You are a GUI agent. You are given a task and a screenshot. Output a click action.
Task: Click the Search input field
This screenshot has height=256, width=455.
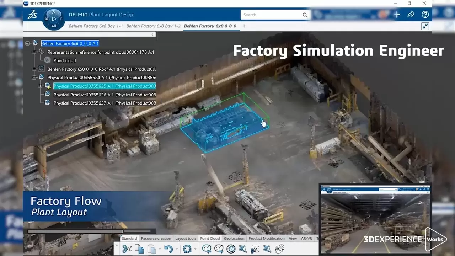click(x=271, y=15)
